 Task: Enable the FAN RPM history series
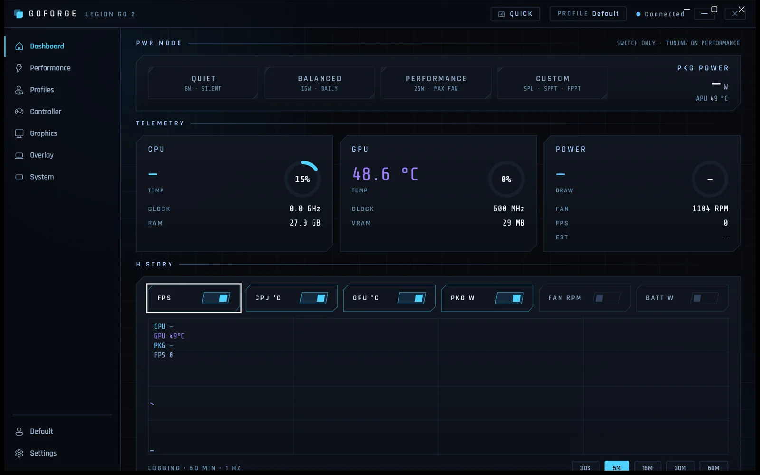click(607, 298)
